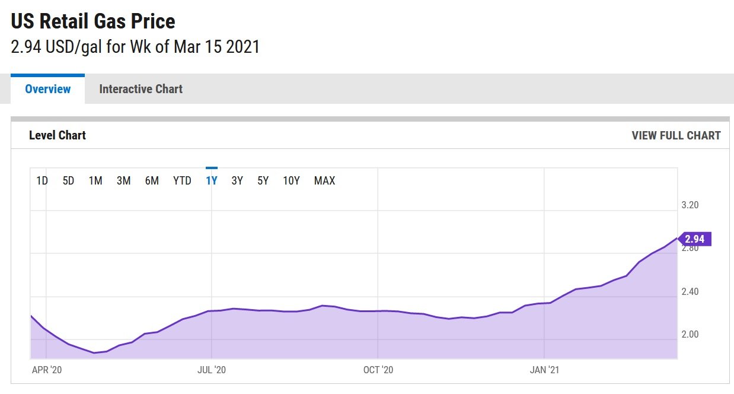The height and width of the screenshot is (394, 734).
Task: Select the 5D time range
Action: tap(68, 181)
